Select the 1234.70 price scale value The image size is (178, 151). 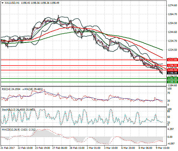pyautogui.click(x=172, y=41)
